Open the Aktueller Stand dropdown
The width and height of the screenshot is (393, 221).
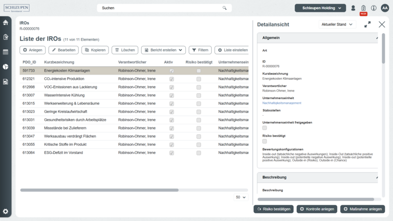pyautogui.click(x=337, y=25)
